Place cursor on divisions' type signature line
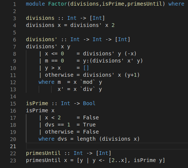 coord(78,40)
